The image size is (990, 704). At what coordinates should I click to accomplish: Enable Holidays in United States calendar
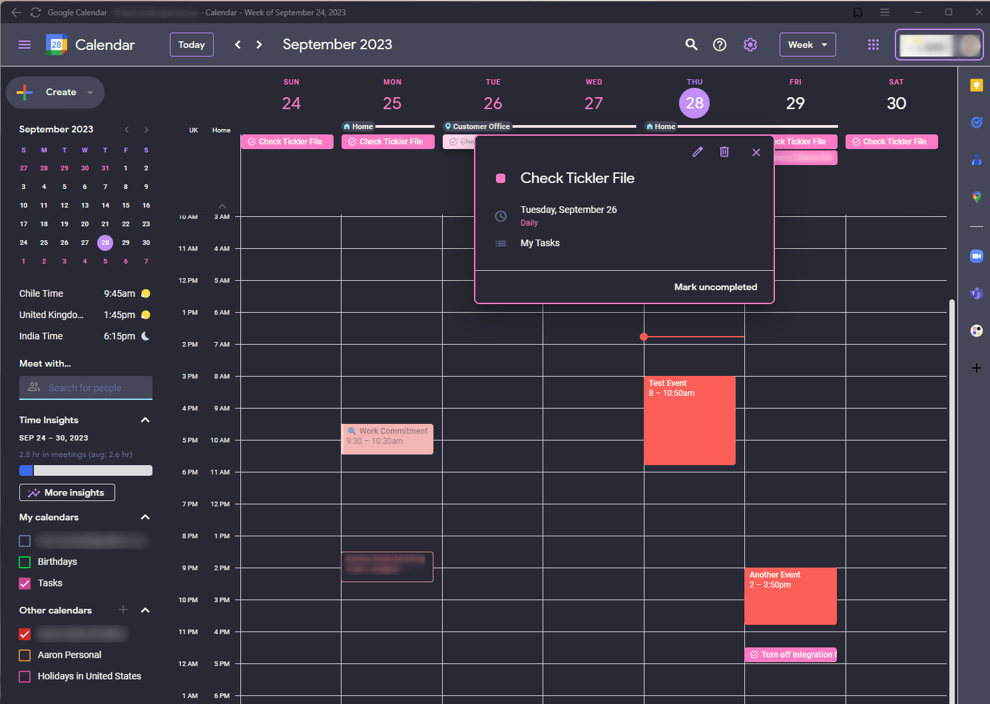[x=25, y=676]
